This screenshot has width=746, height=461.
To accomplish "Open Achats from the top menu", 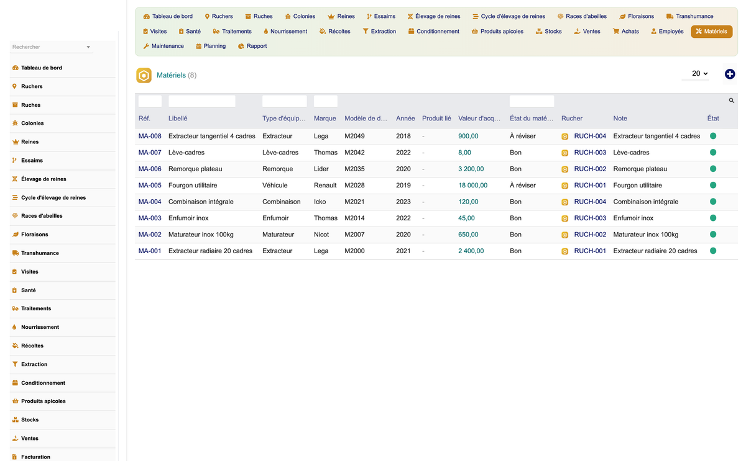I will (625, 31).
